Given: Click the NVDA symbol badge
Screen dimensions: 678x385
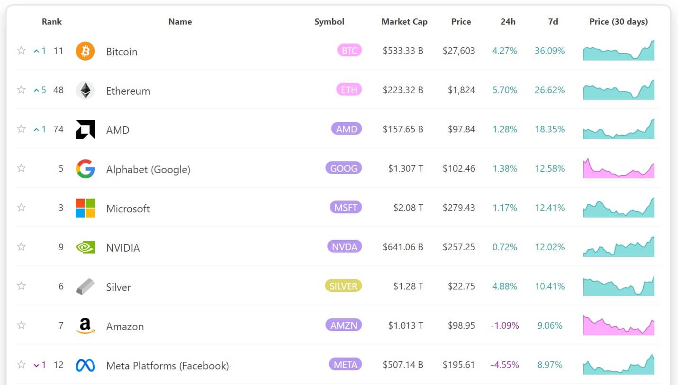Looking at the screenshot, I should [x=344, y=246].
